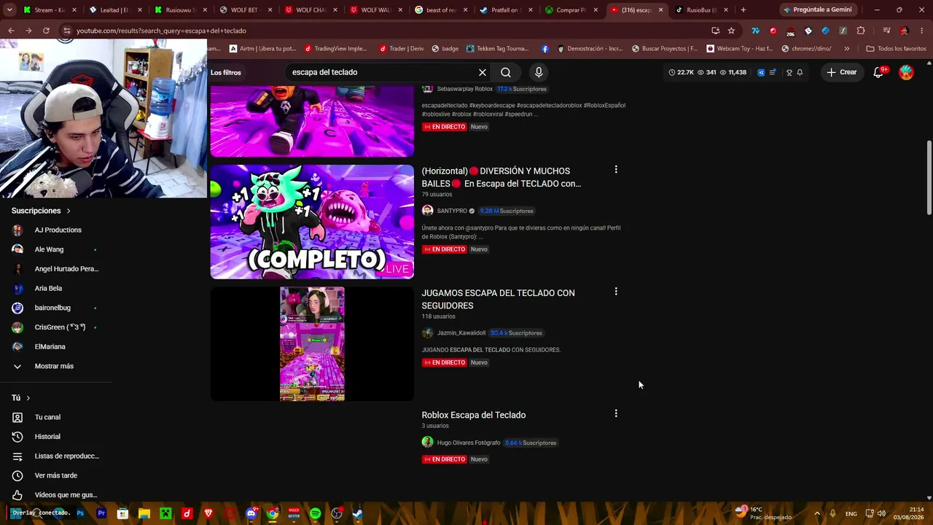
Task: Open the tab search dropdown arrow
Action: [x=9, y=10]
